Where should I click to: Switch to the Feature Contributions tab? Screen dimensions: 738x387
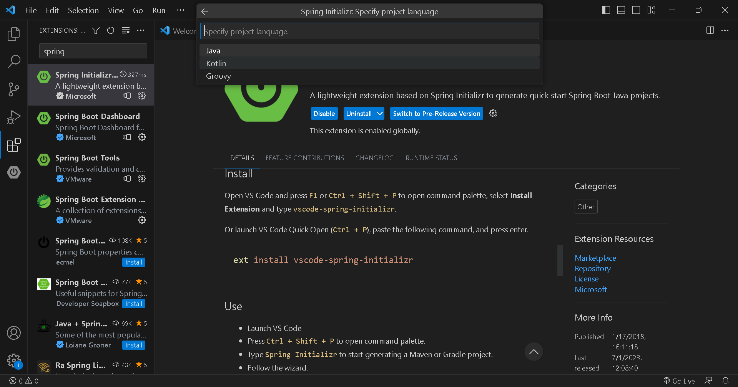click(305, 158)
